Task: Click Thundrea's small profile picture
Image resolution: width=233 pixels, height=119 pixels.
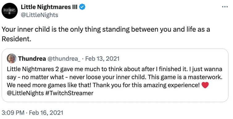Action: click(x=12, y=59)
